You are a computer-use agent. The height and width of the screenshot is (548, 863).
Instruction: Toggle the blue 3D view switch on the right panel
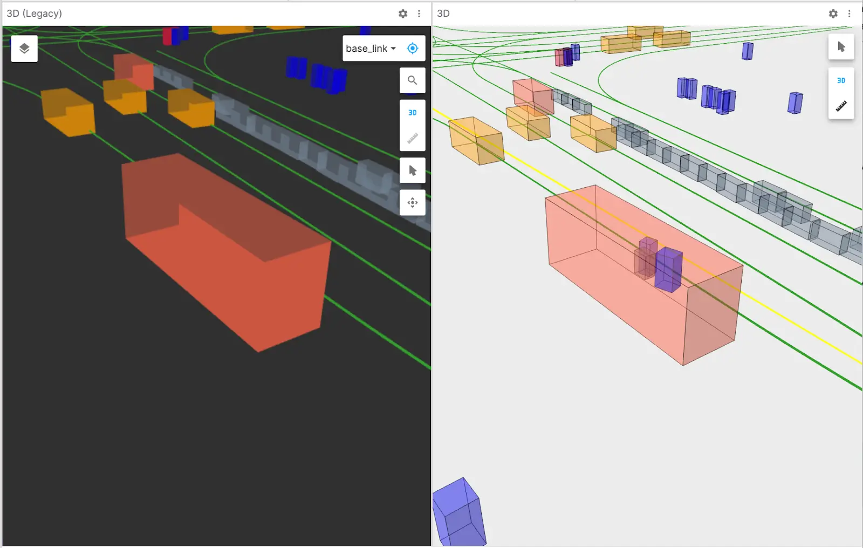[x=841, y=80]
